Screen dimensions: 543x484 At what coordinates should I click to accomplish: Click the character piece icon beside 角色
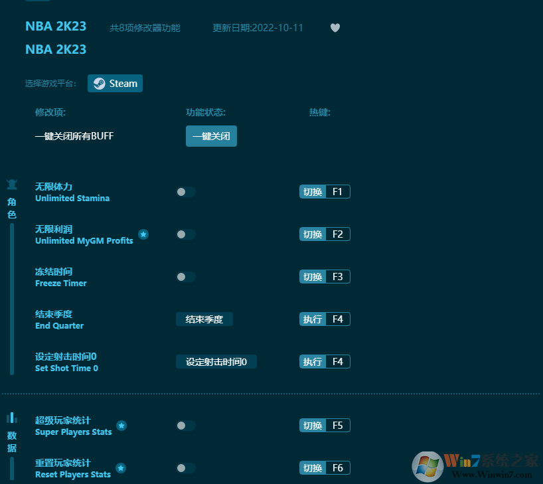click(x=11, y=185)
